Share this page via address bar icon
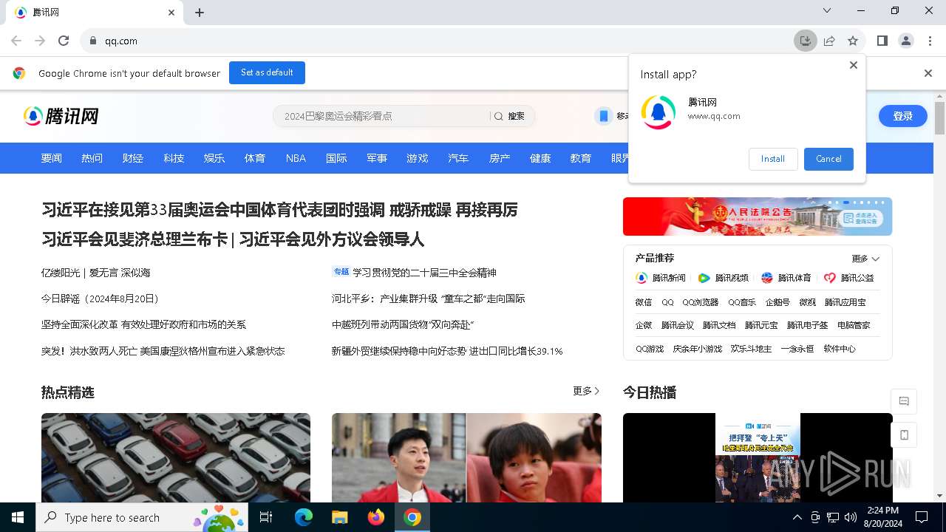The height and width of the screenshot is (532, 946). [x=829, y=41]
